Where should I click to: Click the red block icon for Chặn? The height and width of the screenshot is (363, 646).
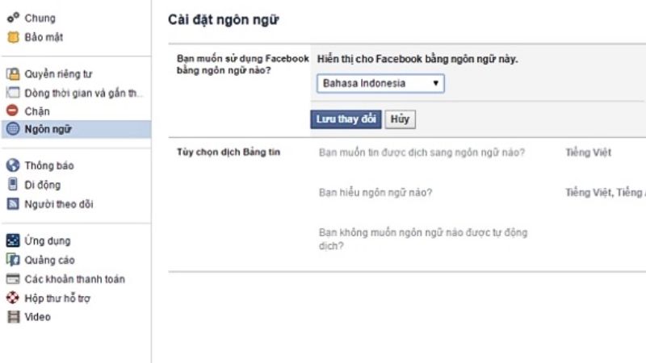[13, 111]
